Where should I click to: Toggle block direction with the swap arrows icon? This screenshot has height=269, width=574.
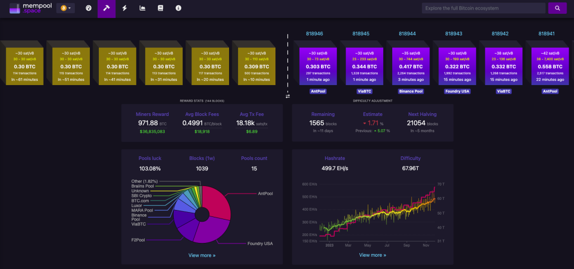click(288, 96)
